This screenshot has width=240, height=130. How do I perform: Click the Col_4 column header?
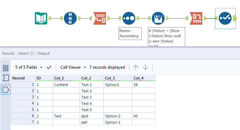pyautogui.click(x=144, y=78)
